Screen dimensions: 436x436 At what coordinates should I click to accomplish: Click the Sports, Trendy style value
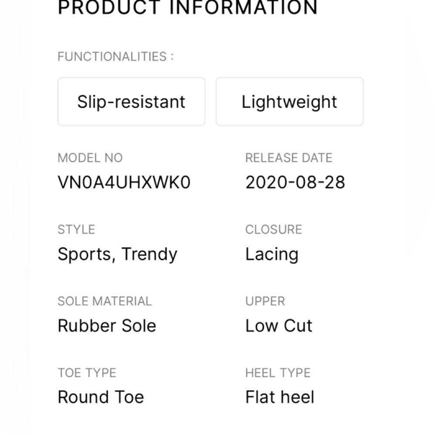point(117,254)
